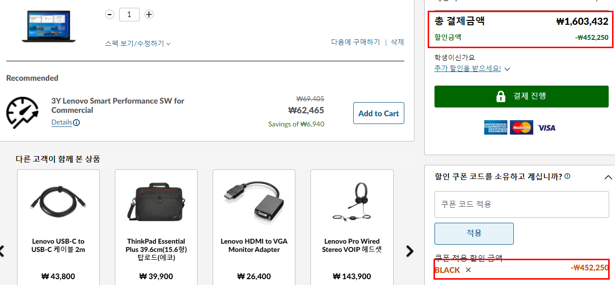The width and height of the screenshot is (615, 285).
Task: Click the VISA card icon
Action: [x=547, y=127]
